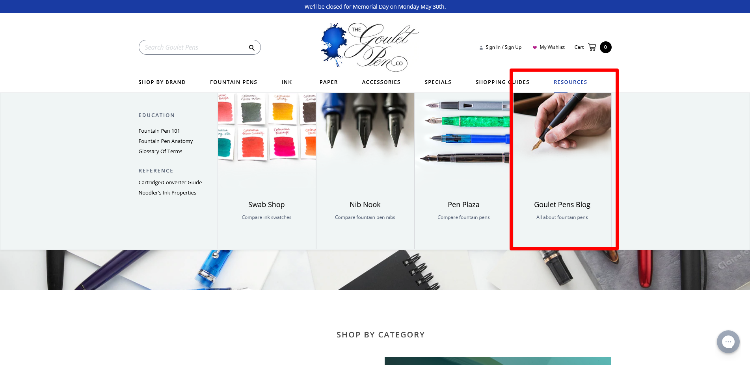Expand the Fountain Pens menu
Image resolution: width=750 pixels, height=365 pixels.
233,82
